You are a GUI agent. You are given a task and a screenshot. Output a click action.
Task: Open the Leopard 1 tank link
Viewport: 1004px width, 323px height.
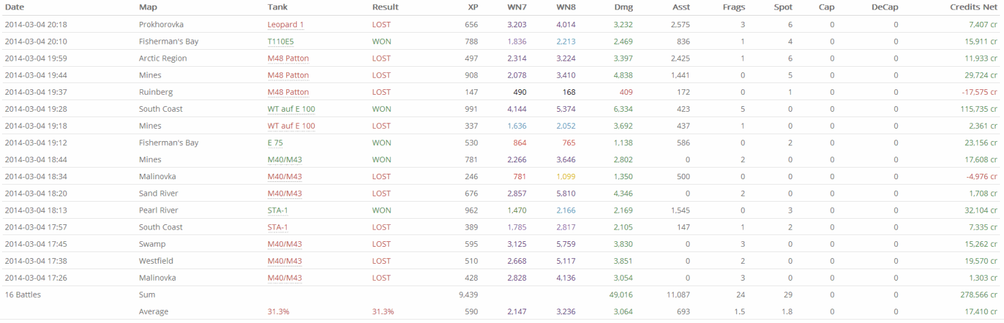point(285,25)
